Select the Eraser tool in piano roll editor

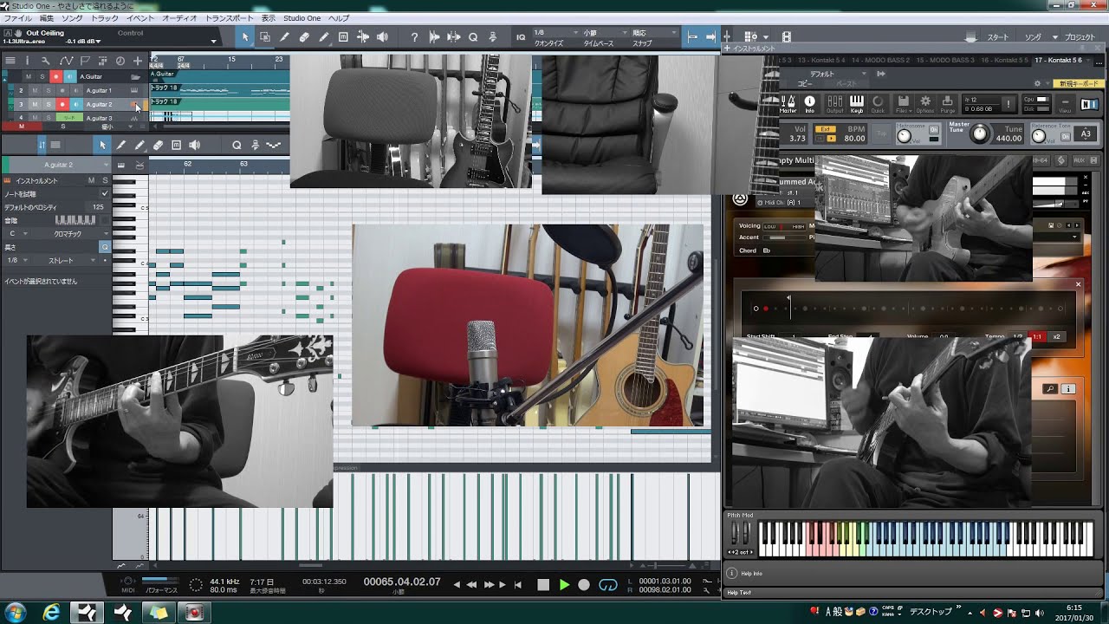click(158, 145)
